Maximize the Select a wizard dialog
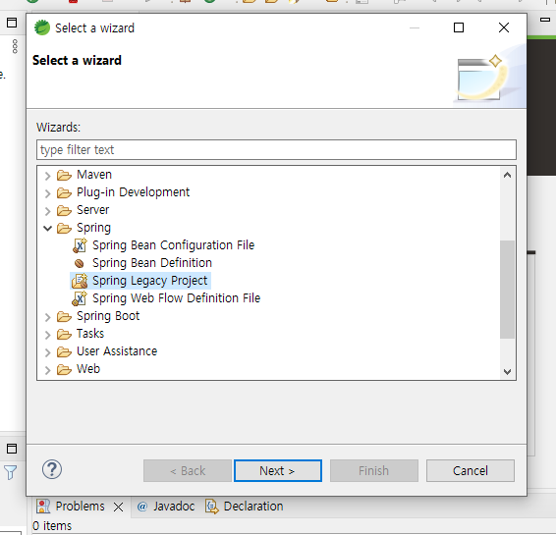556x535 pixels. click(459, 27)
